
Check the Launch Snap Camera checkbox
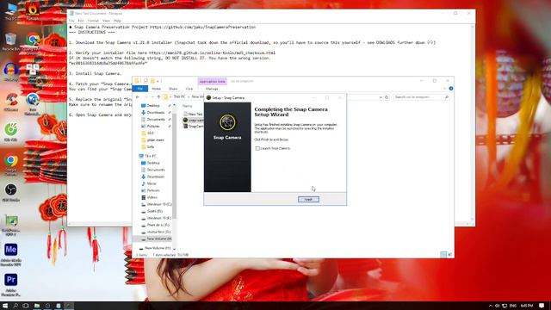(x=257, y=148)
